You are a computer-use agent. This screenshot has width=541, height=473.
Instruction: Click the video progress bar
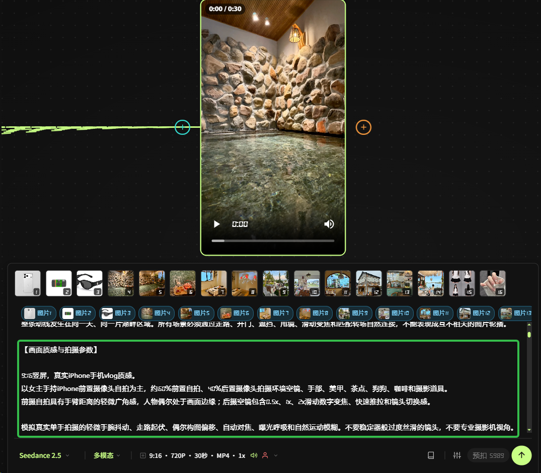(273, 241)
